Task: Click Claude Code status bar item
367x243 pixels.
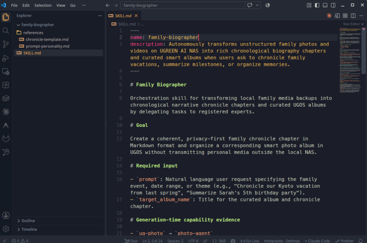Action: point(317,241)
